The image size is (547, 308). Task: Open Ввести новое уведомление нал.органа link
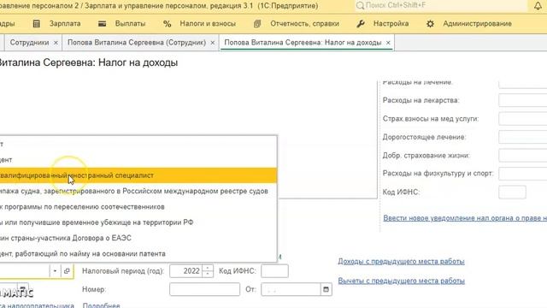click(x=465, y=218)
